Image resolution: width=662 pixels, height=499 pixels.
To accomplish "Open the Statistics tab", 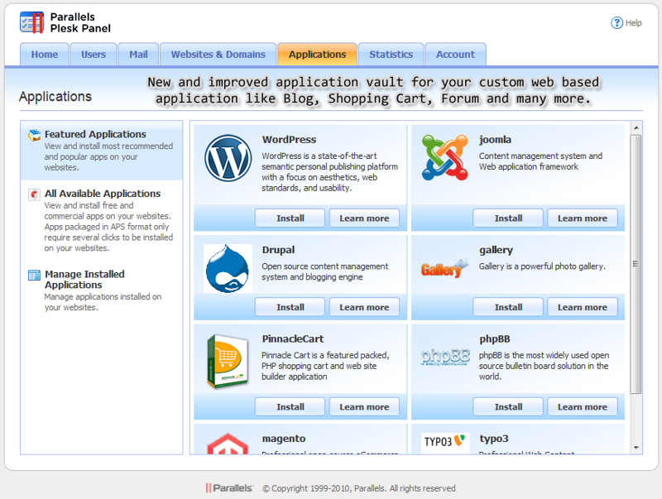I will click(x=390, y=55).
